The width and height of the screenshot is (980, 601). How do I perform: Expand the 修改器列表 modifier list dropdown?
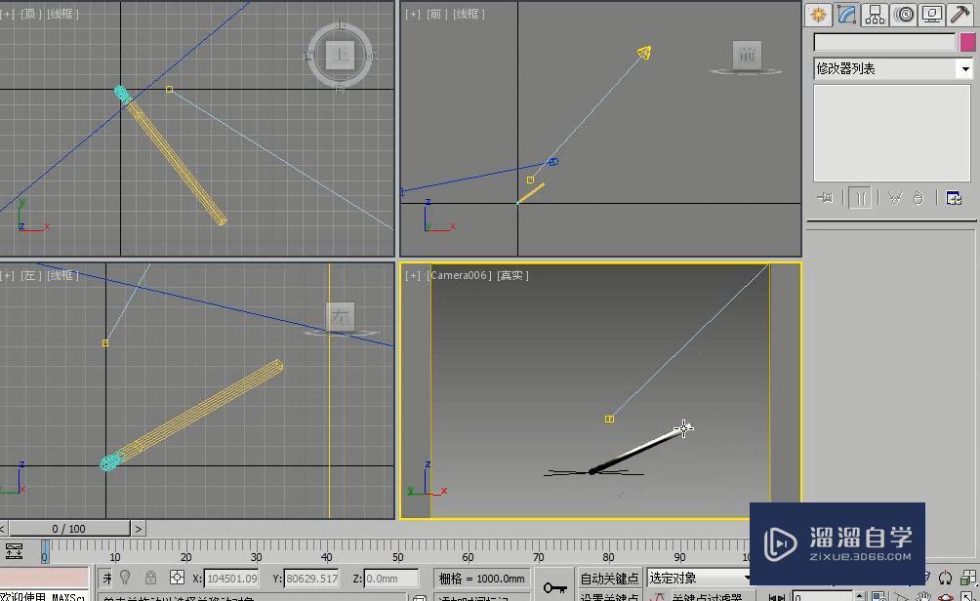894,68
